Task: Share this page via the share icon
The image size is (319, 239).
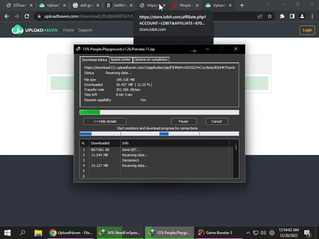Action: pyautogui.click(x=260, y=16)
